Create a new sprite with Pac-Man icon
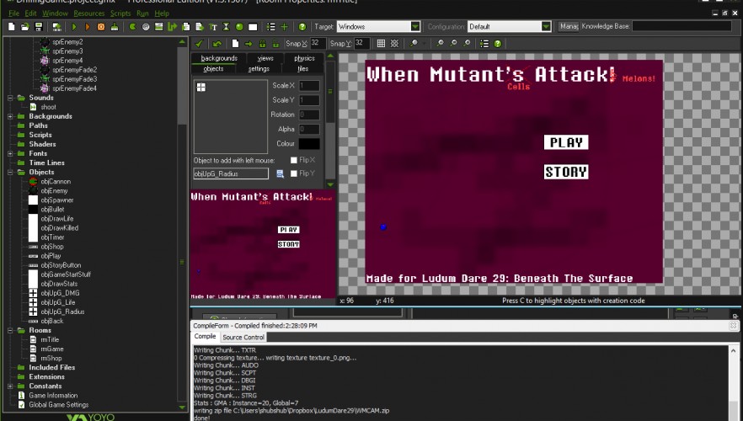743x421 pixels. pyautogui.click(x=133, y=27)
